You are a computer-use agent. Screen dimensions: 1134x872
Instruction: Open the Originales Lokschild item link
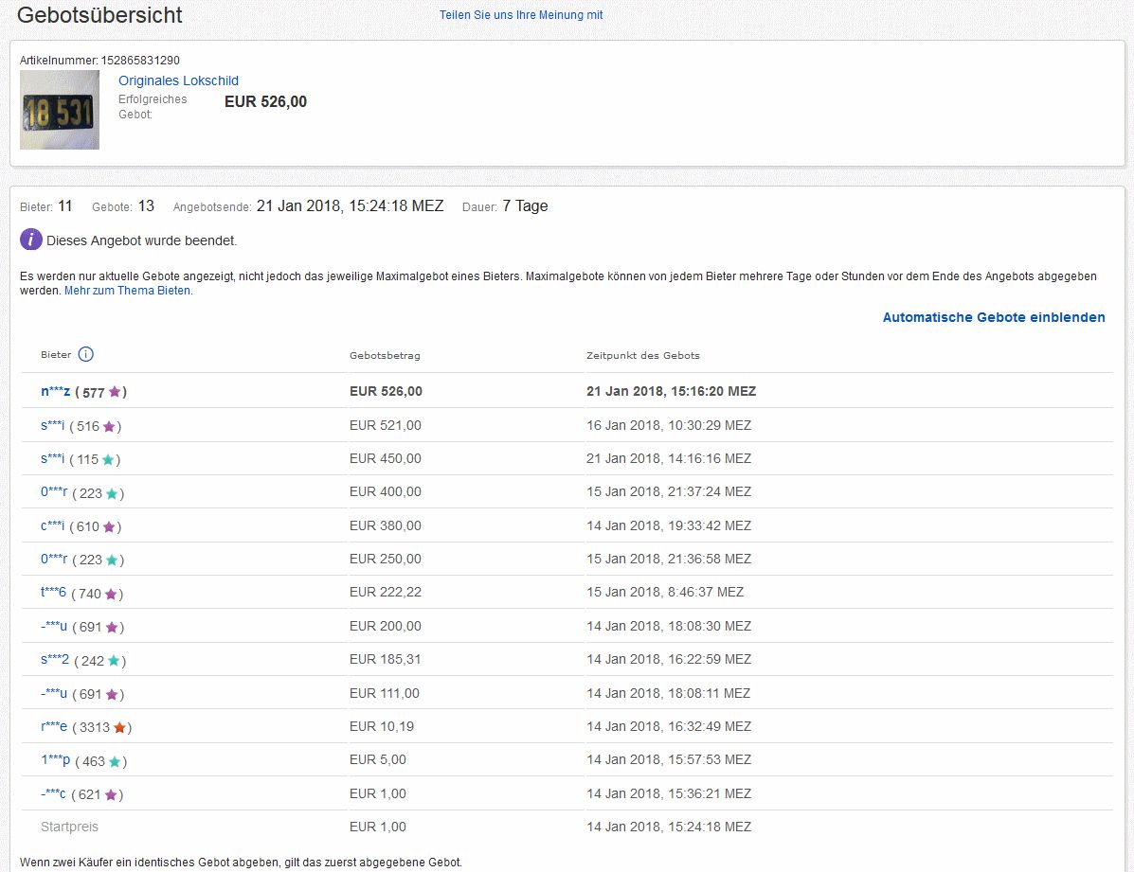178,80
